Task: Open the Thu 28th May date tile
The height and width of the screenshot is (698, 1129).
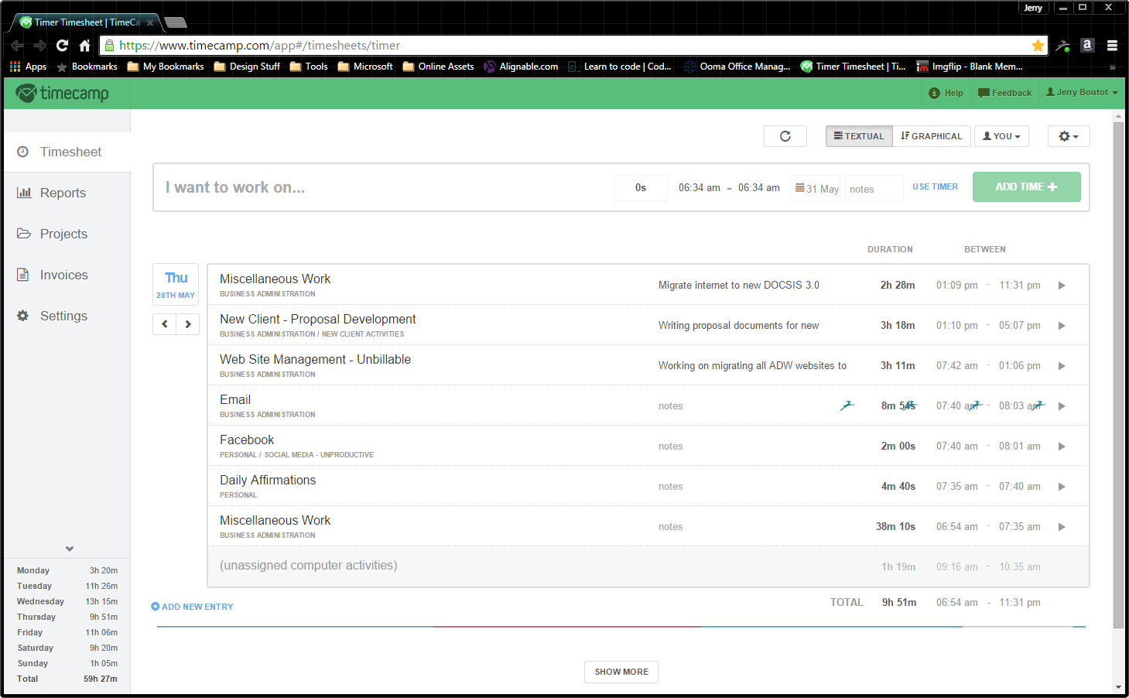Action: click(x=176, y=285)
